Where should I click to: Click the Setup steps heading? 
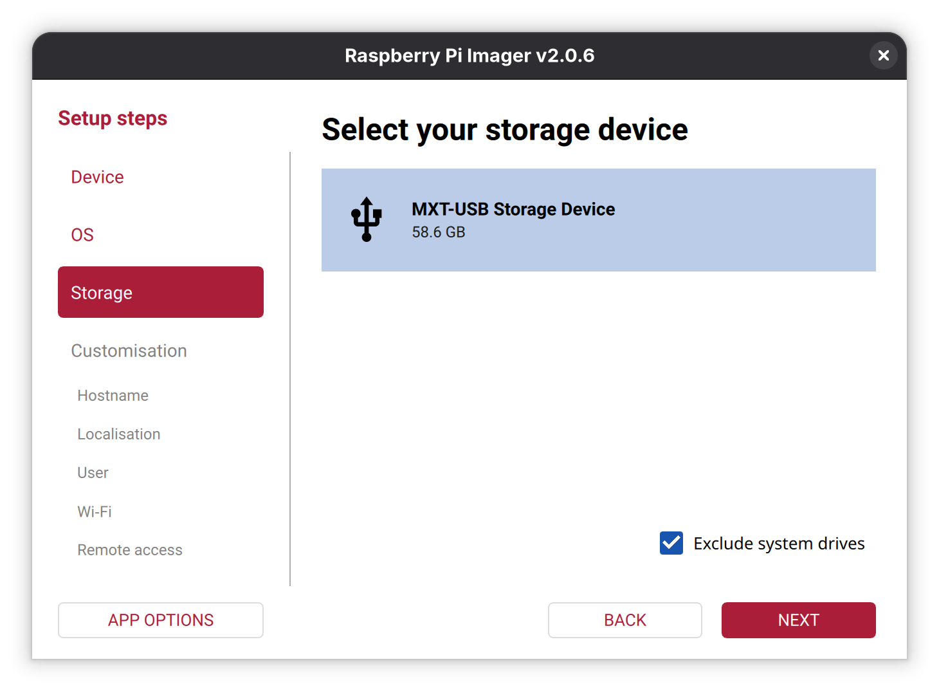pyautogui.click(x=113, y=118)
